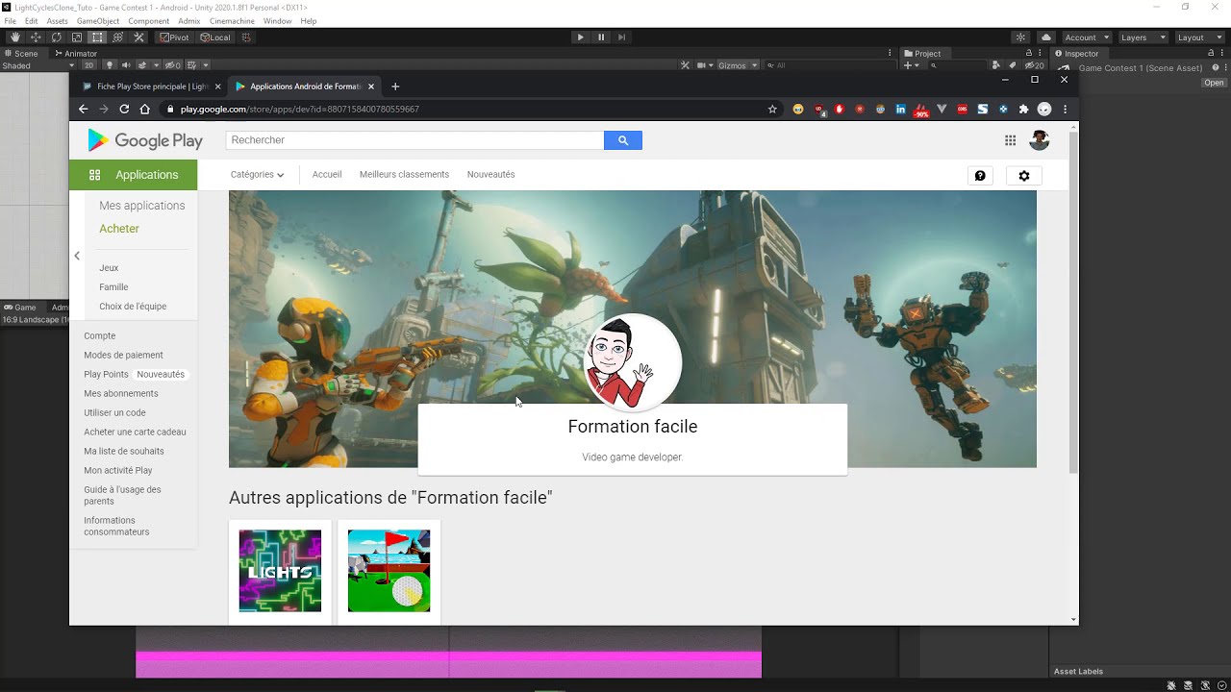This screenshot has height=692, width=1231.
Task: Select the Hand tool in Unity toolbar
Action: 14,37
